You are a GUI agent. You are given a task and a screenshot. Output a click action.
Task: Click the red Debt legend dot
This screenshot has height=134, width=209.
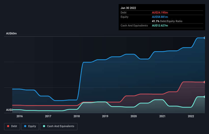click(x=8, y=126)
